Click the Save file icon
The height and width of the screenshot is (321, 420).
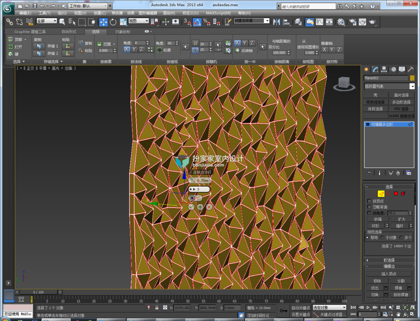35,6
